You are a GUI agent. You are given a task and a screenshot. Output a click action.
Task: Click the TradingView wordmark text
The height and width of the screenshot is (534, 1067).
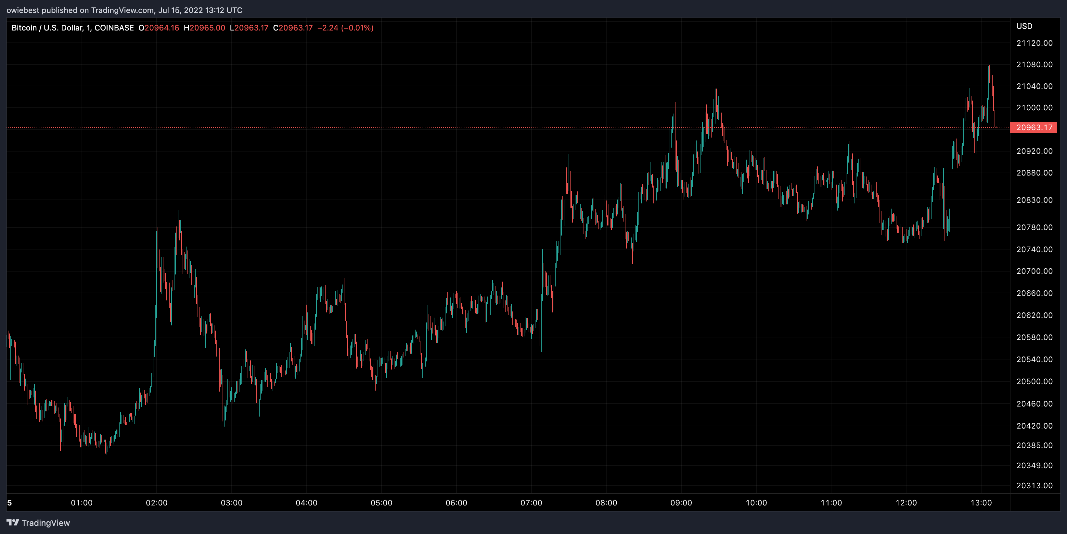[45, 523]
